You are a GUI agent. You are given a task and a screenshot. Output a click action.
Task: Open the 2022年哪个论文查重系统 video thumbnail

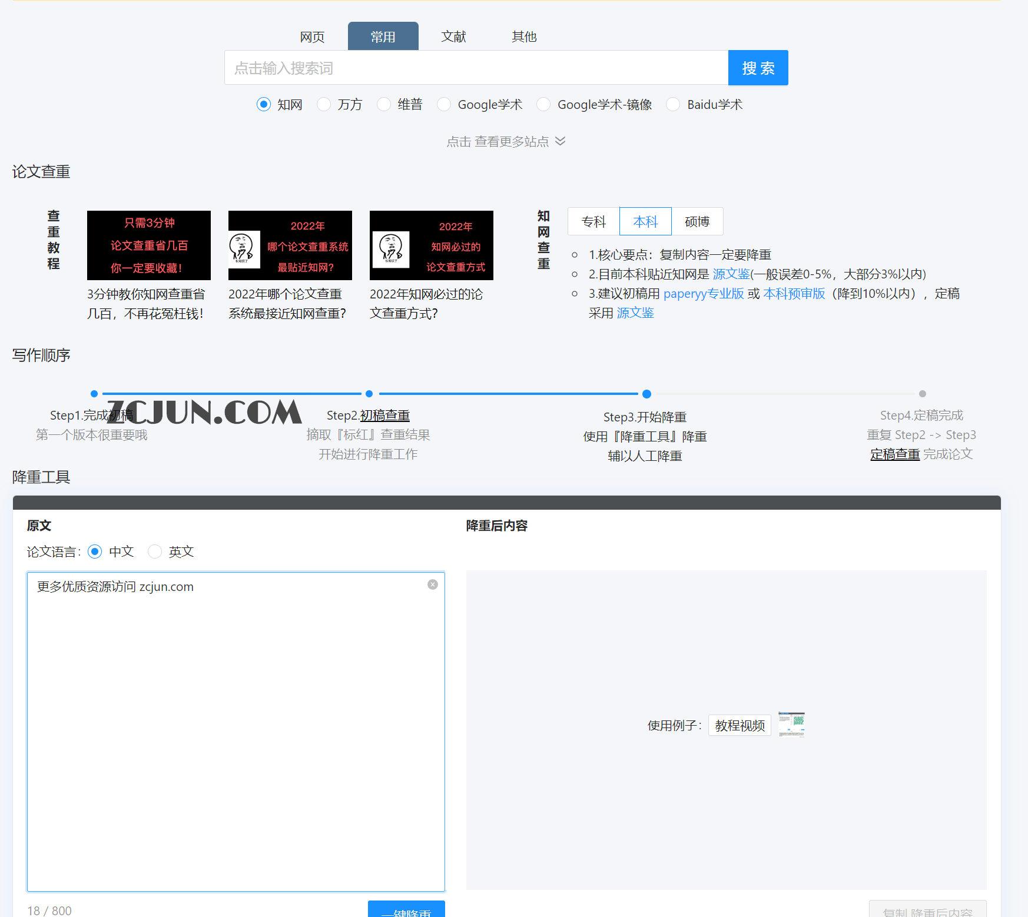(x=290, y=245)
